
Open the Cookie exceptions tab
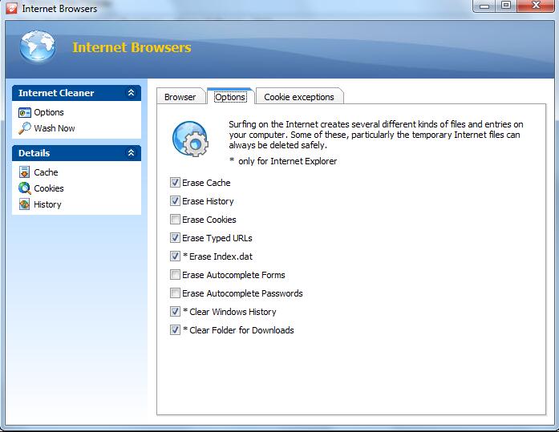point(298,97)
